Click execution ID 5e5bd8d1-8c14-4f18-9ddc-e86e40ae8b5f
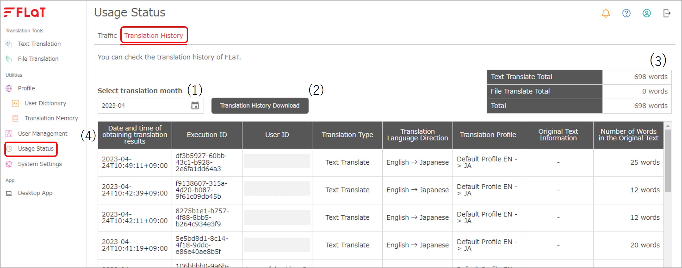The height and width of the screenshot is (268, 682). click(x=202, y=245)
